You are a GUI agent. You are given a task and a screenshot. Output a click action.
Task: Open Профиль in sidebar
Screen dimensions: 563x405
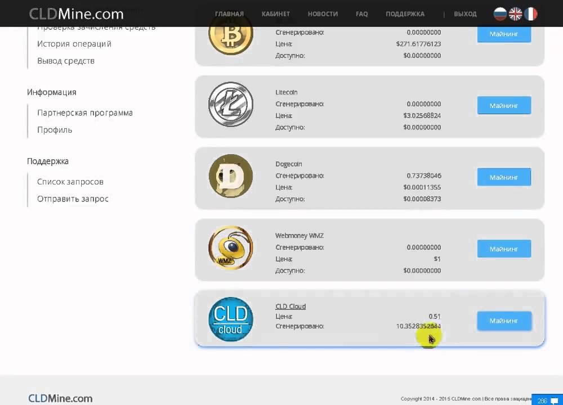[x=55, y=130]
